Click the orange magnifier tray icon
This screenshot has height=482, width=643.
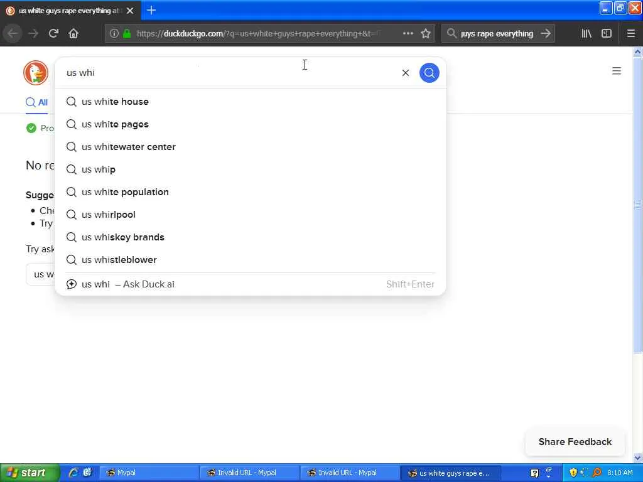(597, 473)
